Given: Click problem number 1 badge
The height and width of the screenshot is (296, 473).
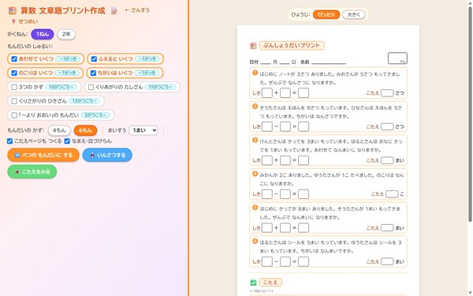Looking at the screenshot, I should click(255, 73).
